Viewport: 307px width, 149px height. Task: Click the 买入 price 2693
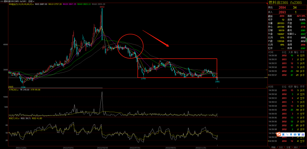(x=282, y=12)
